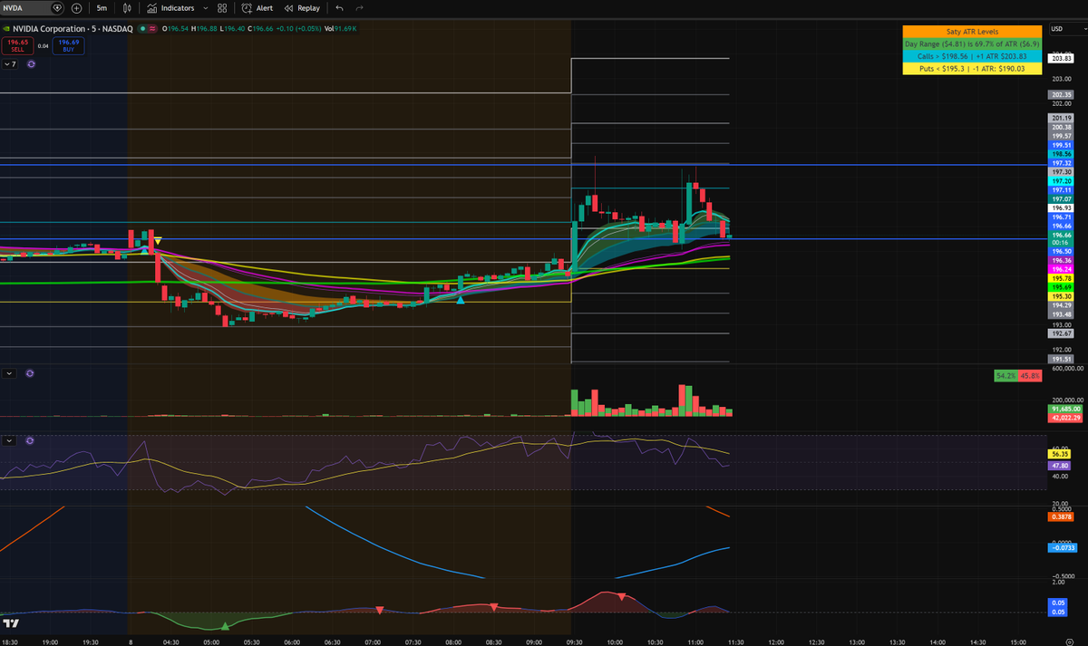The image size is (1088, 646).
Task: Click the purple refresh icon in volume pane
Action: point(31,372)
